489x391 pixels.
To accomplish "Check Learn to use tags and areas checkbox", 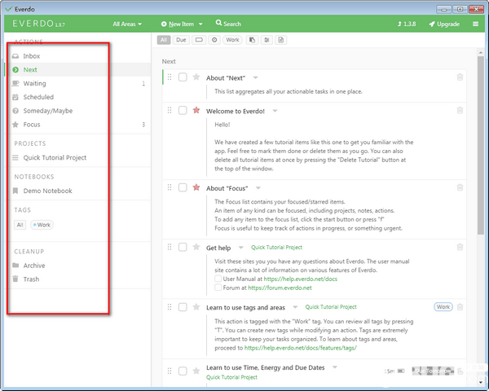I will (183, 307).
